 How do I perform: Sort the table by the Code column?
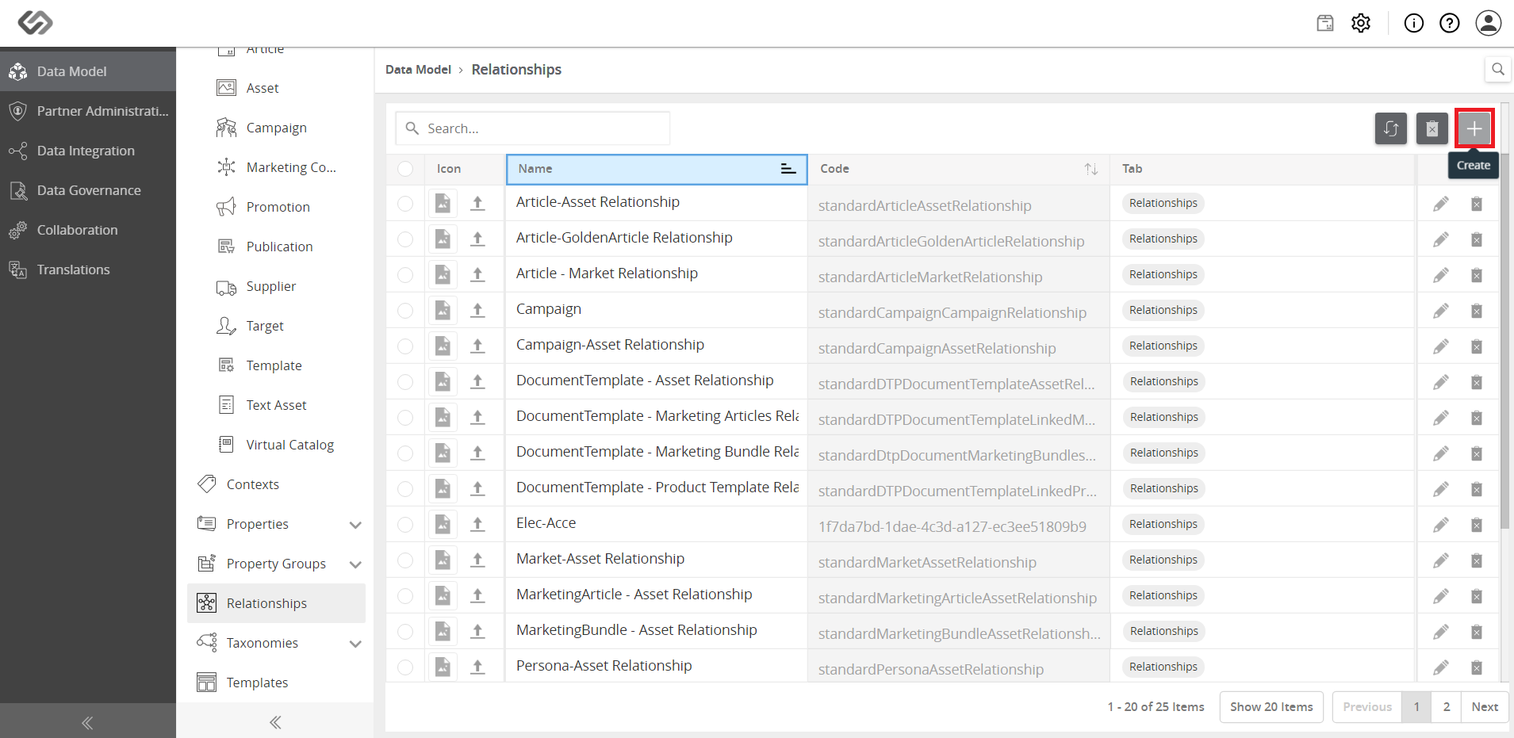[x=1091, y=169]
